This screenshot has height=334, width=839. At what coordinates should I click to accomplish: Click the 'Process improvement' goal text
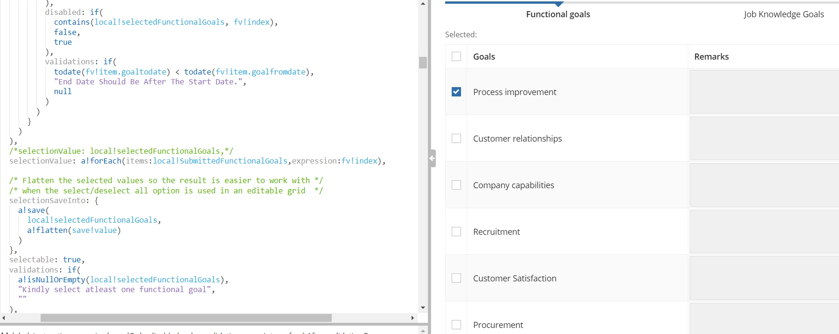[515, 92]
